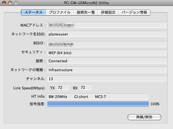Click the ネットワークの種類 label
This screenshot has width=173, height=129.
[28, 70]
